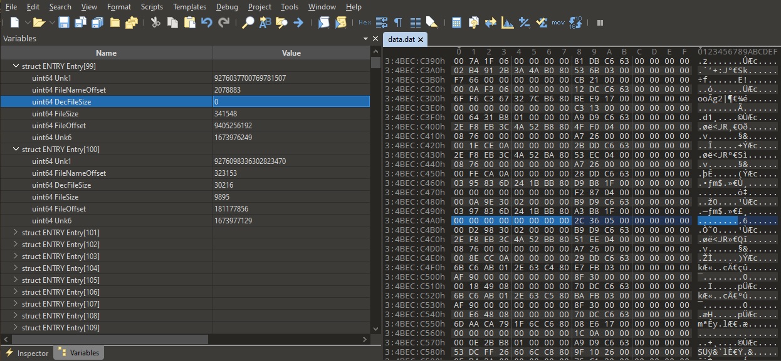Image resolution: width=781 pixels, height=361 pixels.
Task: Click the Paste clipboard icon
Action: click(189, 23)
